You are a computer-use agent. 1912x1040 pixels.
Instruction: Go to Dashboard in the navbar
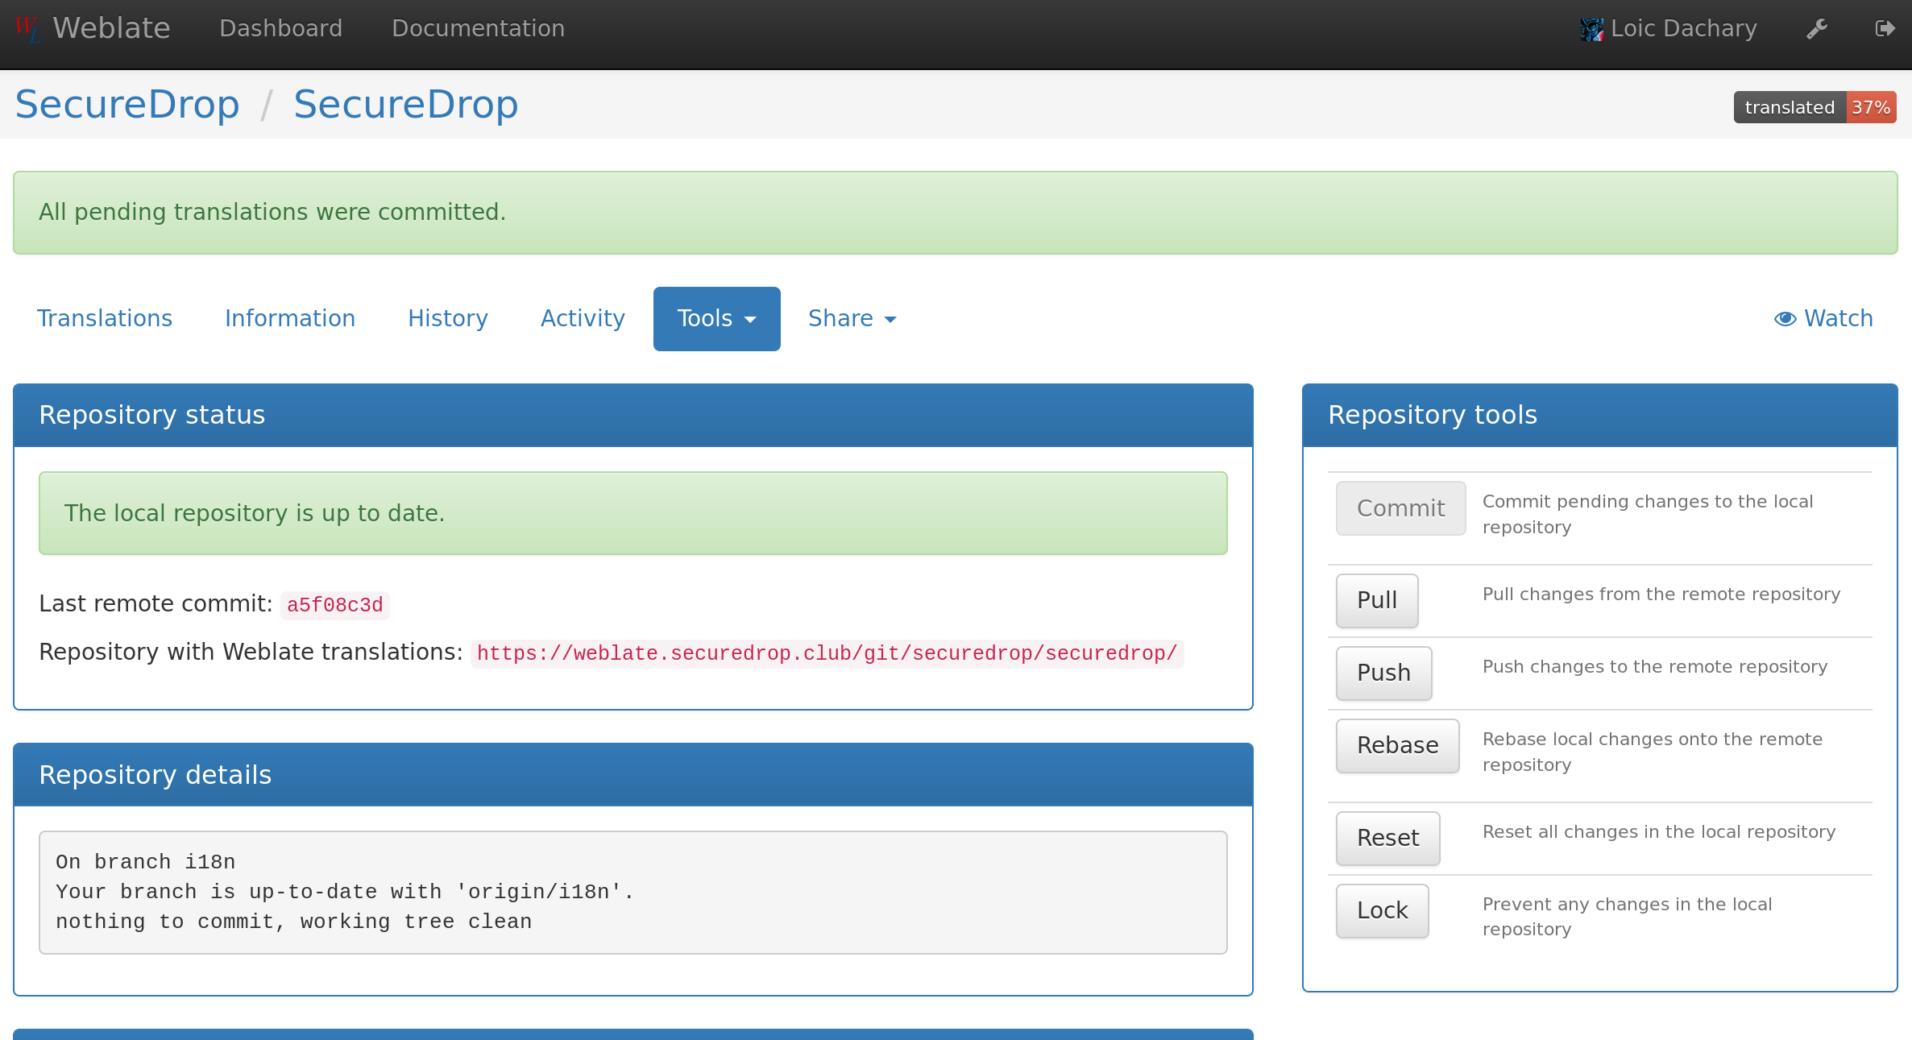[280, 28]
